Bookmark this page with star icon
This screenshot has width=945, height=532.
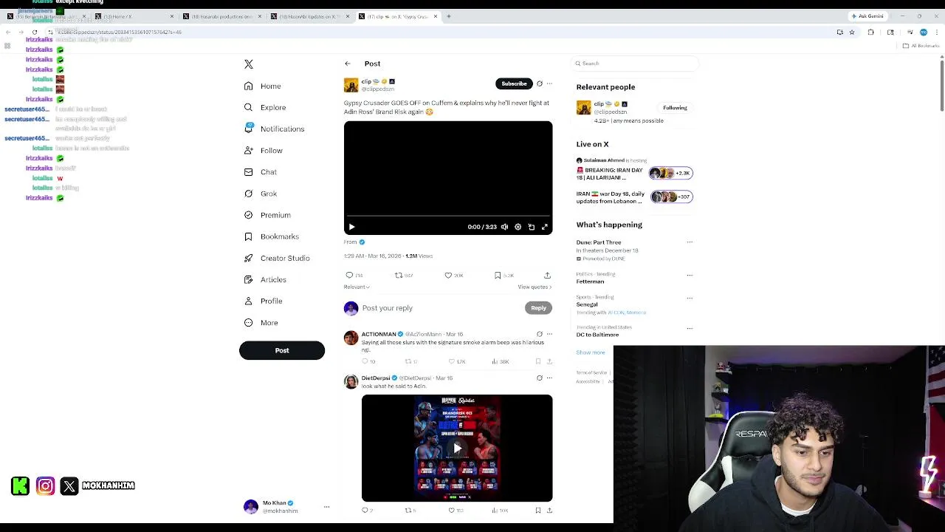pos(852,33)
